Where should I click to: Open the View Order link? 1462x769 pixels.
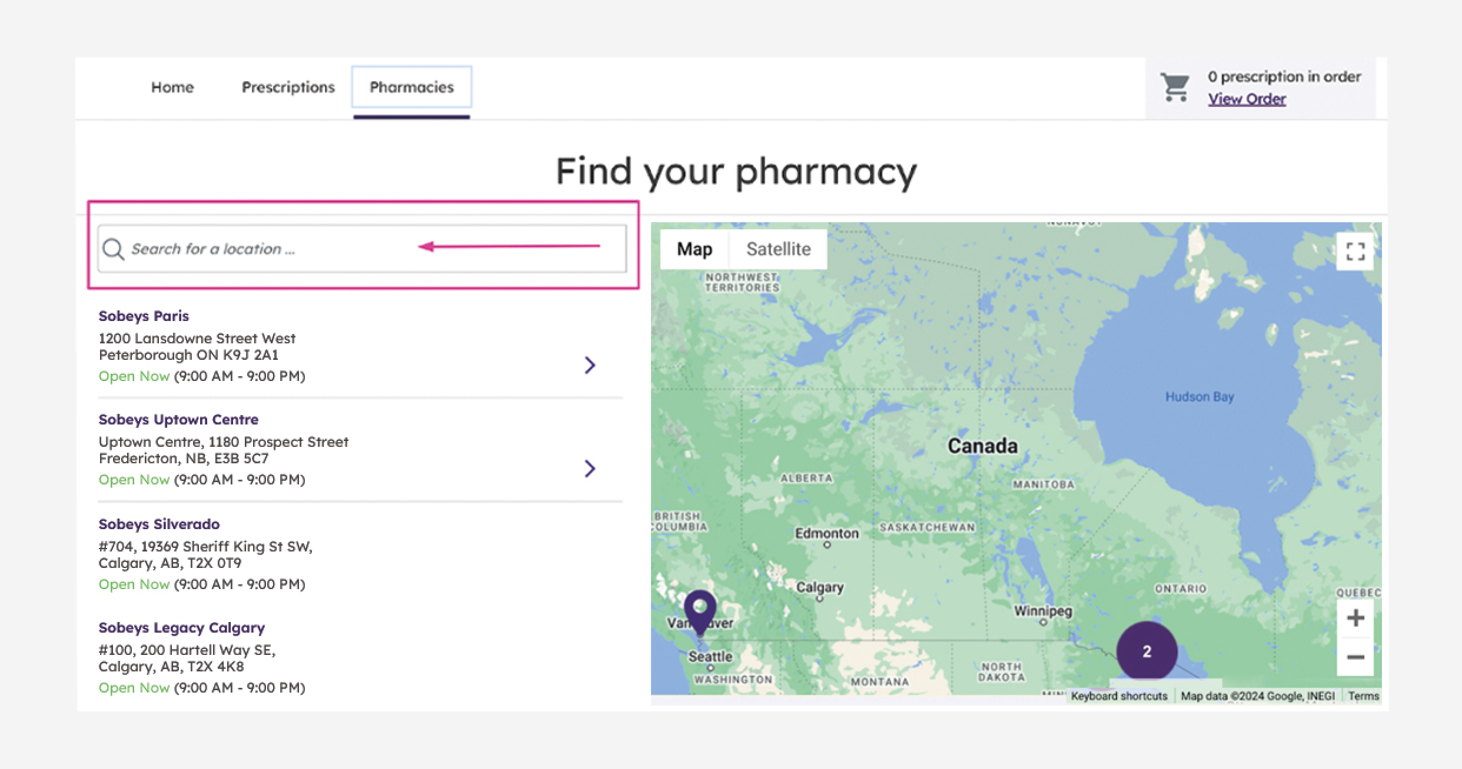coord(1247,99)
